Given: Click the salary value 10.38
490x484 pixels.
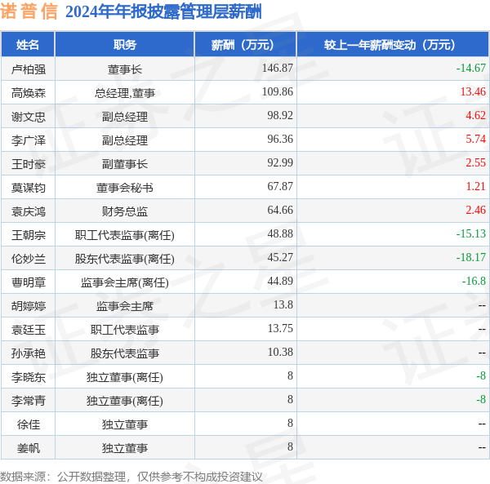Looking at the screenshot, I should (280, 353).
